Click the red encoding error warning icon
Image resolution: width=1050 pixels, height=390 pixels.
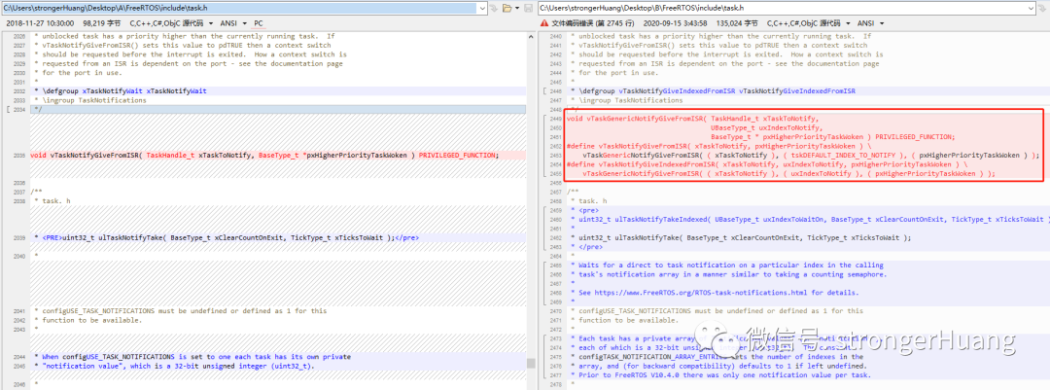point(543,22)
